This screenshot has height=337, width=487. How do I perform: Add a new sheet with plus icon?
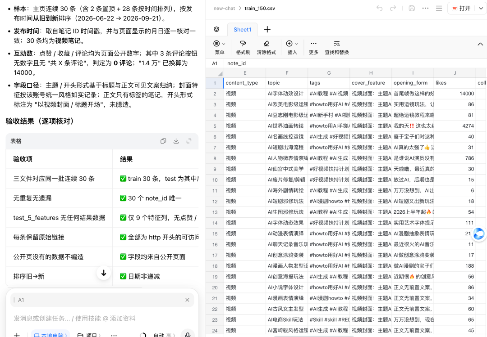tap(267, 29)
